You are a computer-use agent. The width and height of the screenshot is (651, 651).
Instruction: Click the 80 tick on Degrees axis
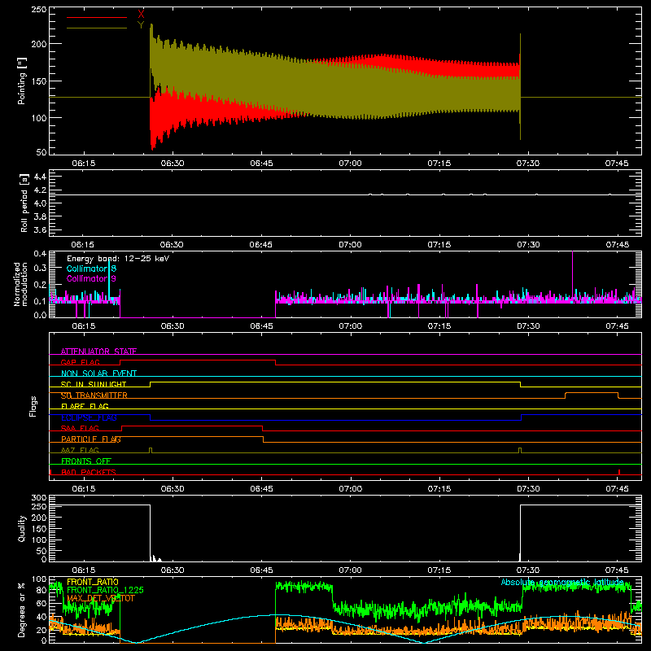click(42, 590)
